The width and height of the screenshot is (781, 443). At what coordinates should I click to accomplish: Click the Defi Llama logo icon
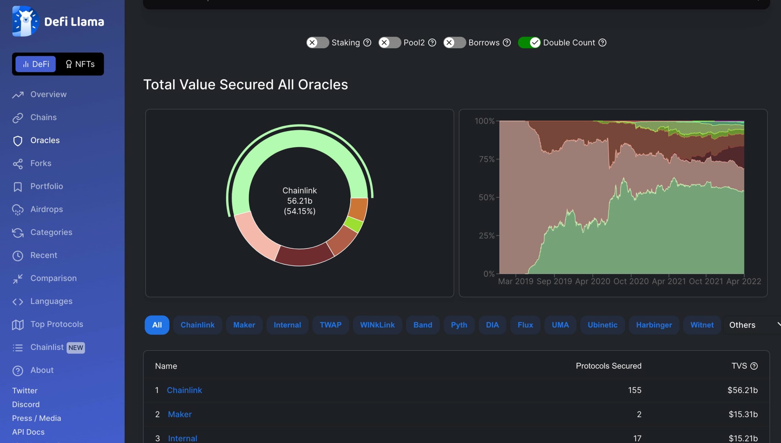pyautogui.click(x=25, y=21)
